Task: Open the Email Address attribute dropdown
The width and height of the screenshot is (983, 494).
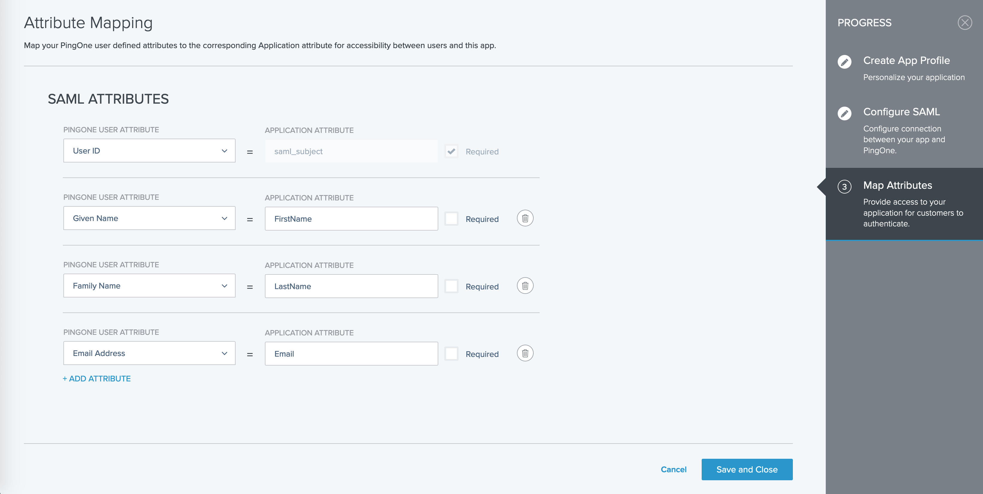Action: (x=149, y=353)
